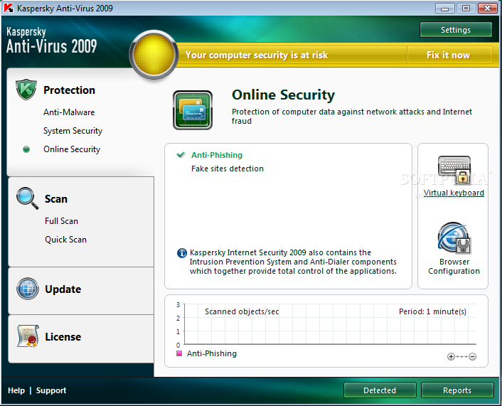
Task: Open the License section
Action: (x=63, y=336)
